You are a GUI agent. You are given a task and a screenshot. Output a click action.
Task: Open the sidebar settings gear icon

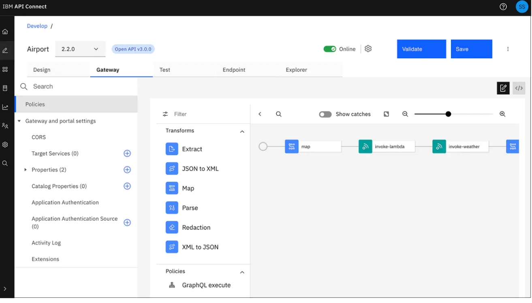5,145
